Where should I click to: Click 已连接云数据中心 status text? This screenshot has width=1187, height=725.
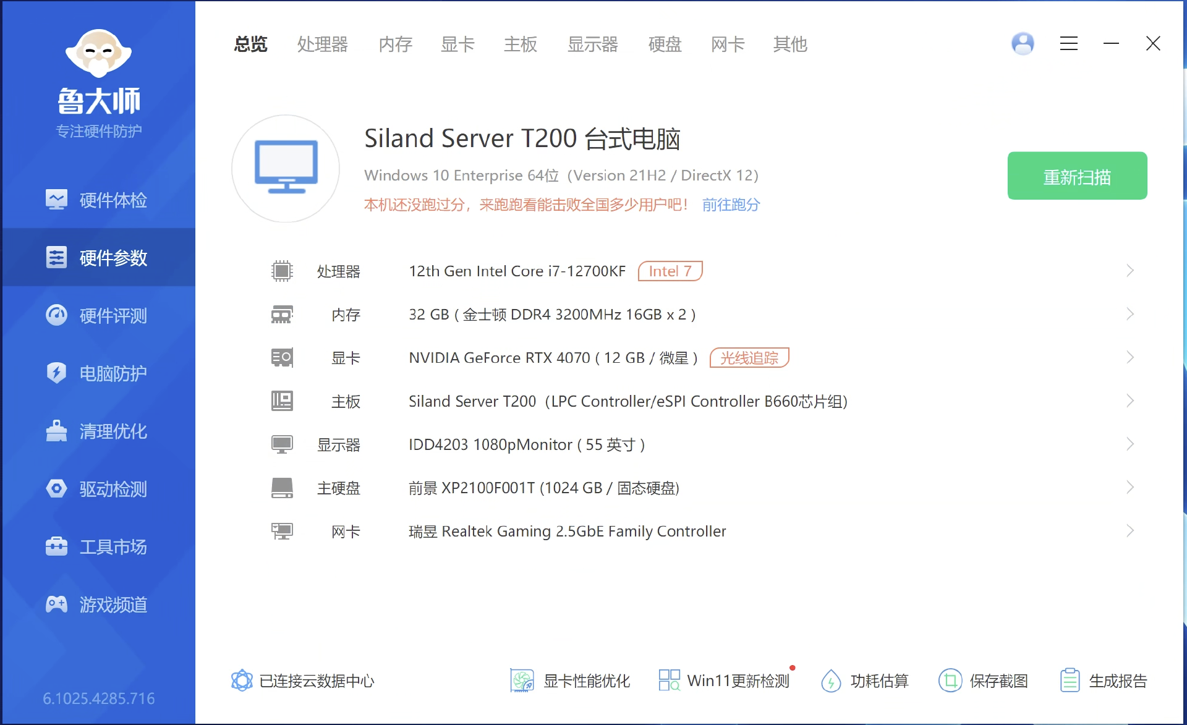tap(317, 680)
